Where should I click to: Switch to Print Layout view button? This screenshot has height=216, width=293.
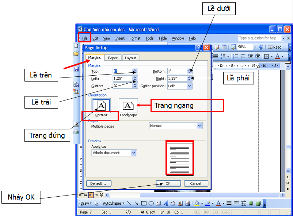[x=91, y=195]
